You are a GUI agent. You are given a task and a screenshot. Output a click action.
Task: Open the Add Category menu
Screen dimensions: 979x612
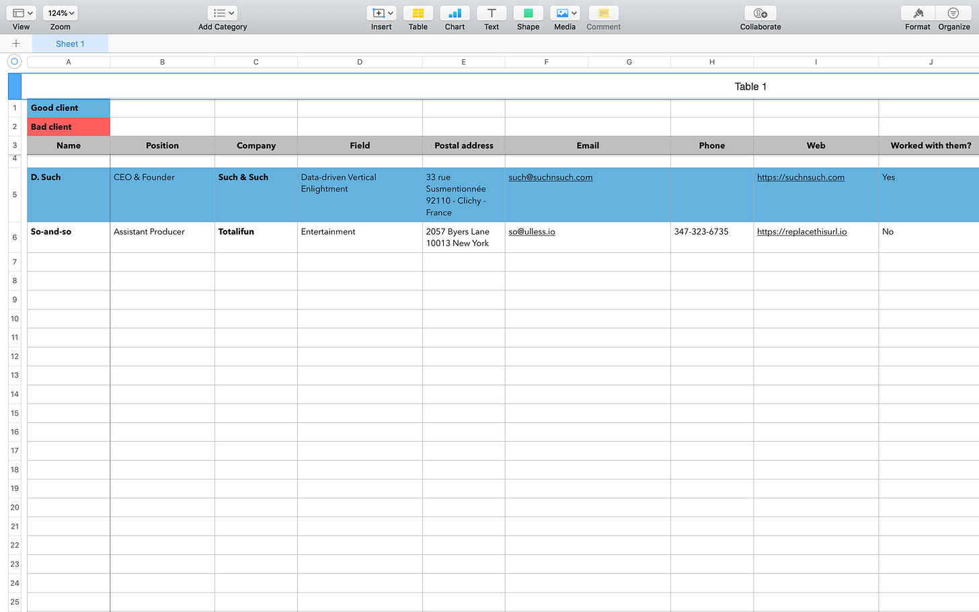point(222,13)
